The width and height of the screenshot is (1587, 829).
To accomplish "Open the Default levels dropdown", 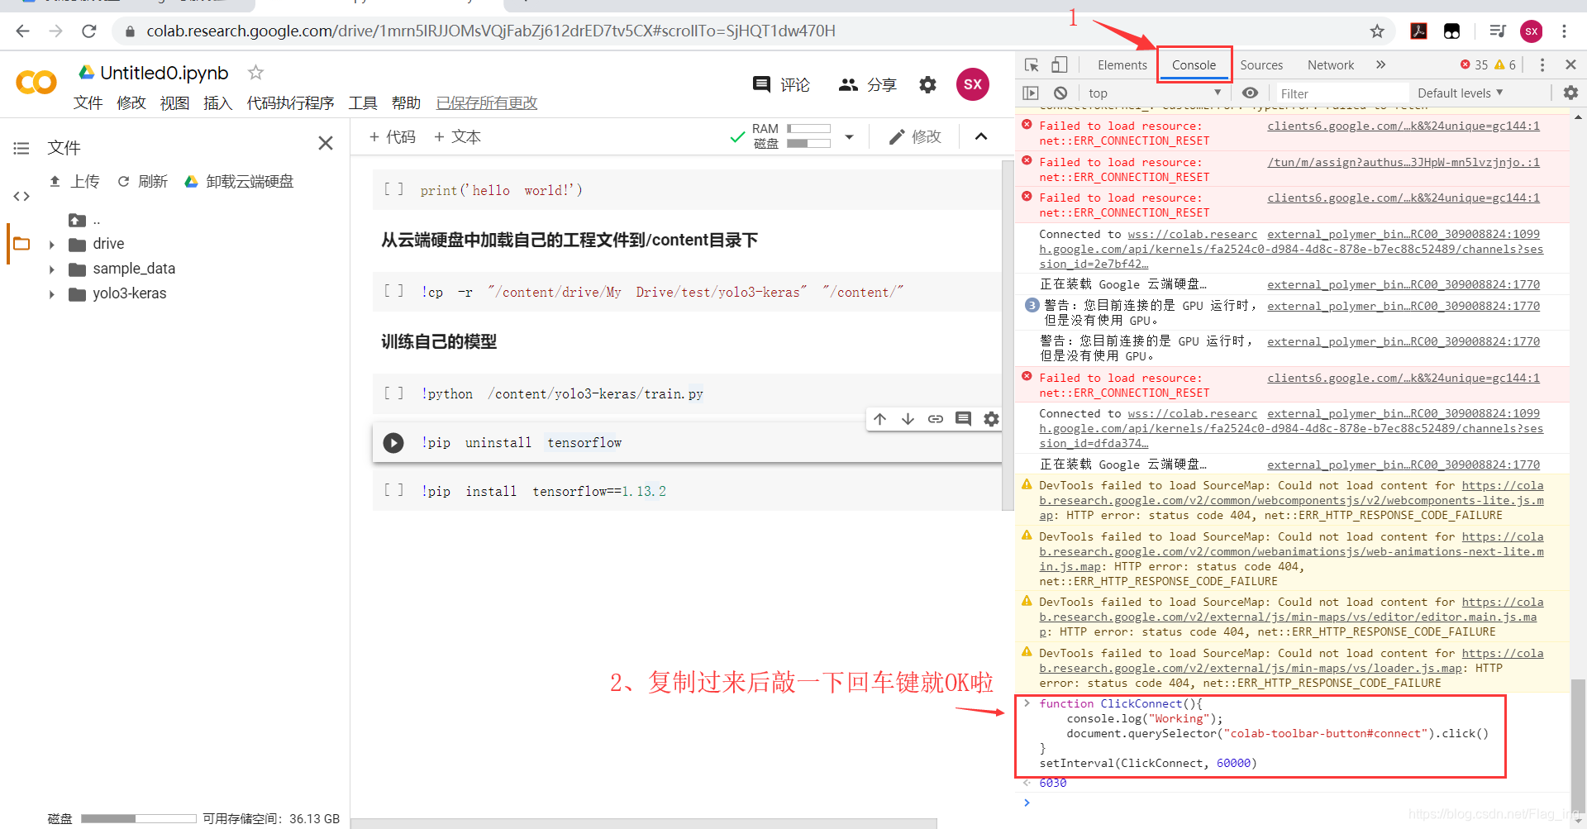I will pos(1460,93).
